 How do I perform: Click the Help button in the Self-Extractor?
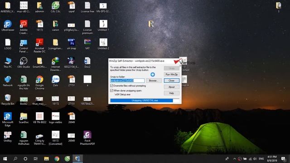tap(172, 93)
